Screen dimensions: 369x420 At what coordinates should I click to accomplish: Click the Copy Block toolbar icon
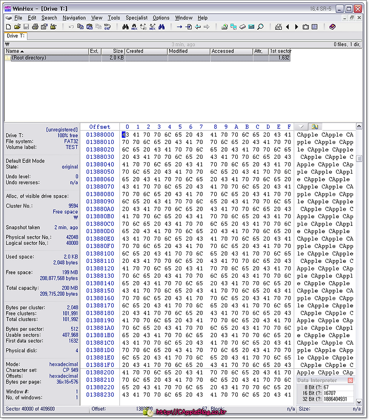pos(80,27)
